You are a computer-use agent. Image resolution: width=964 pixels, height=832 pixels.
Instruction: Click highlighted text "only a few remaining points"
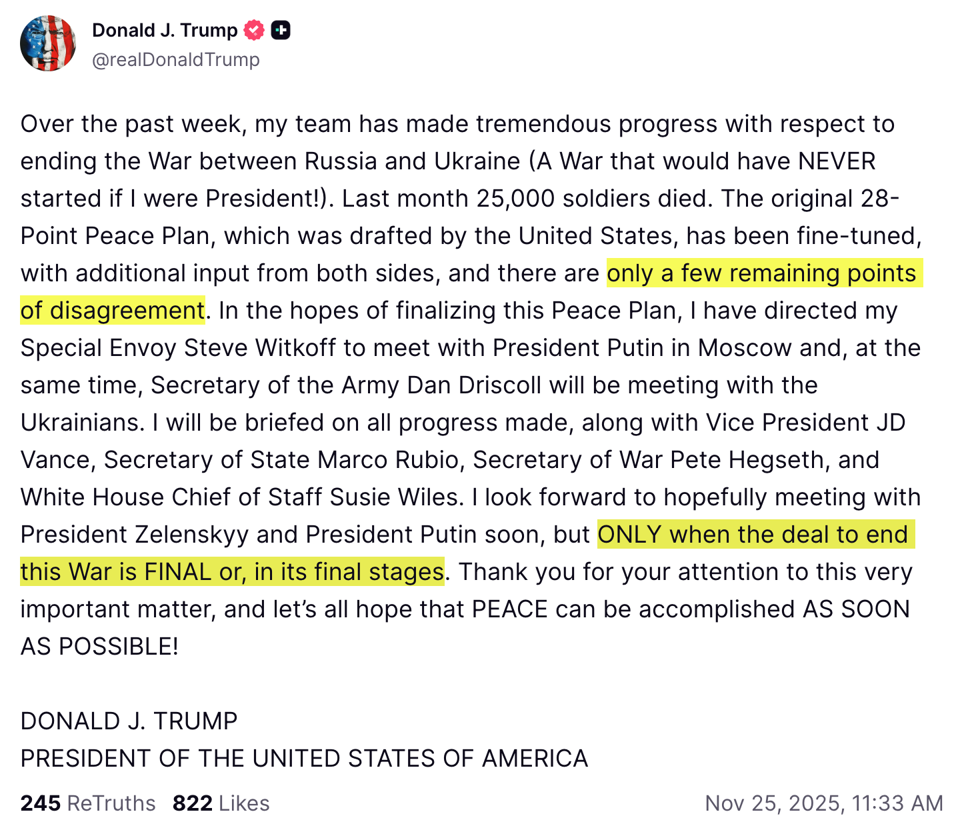(761, 273)
